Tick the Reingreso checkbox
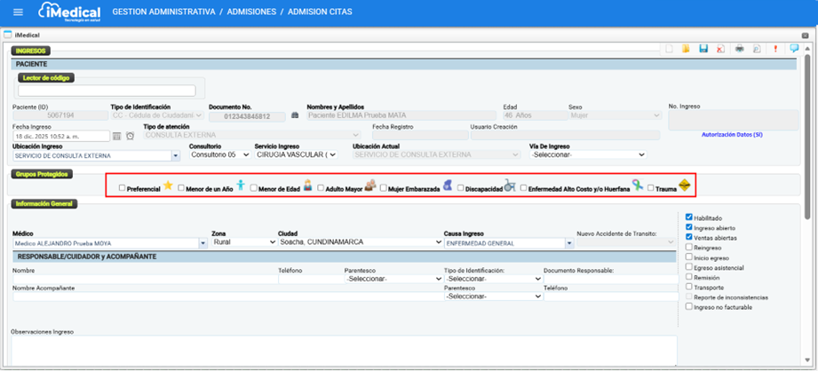818x371 pixels. (689, 248)
